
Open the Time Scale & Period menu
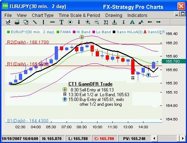79,15
